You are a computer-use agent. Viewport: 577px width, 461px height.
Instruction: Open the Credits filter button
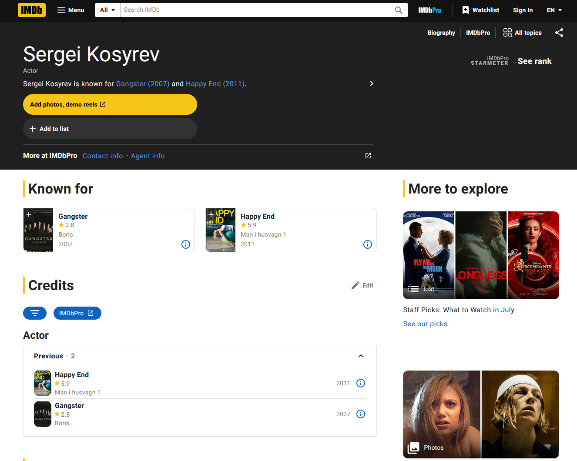click(35, 313)
